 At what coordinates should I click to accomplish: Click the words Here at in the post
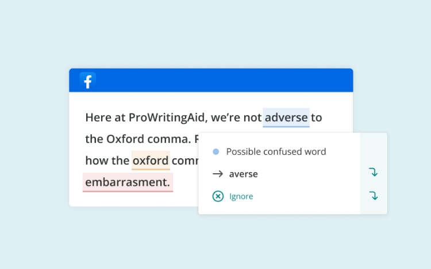pyautogui.click(x=105, y=118)
